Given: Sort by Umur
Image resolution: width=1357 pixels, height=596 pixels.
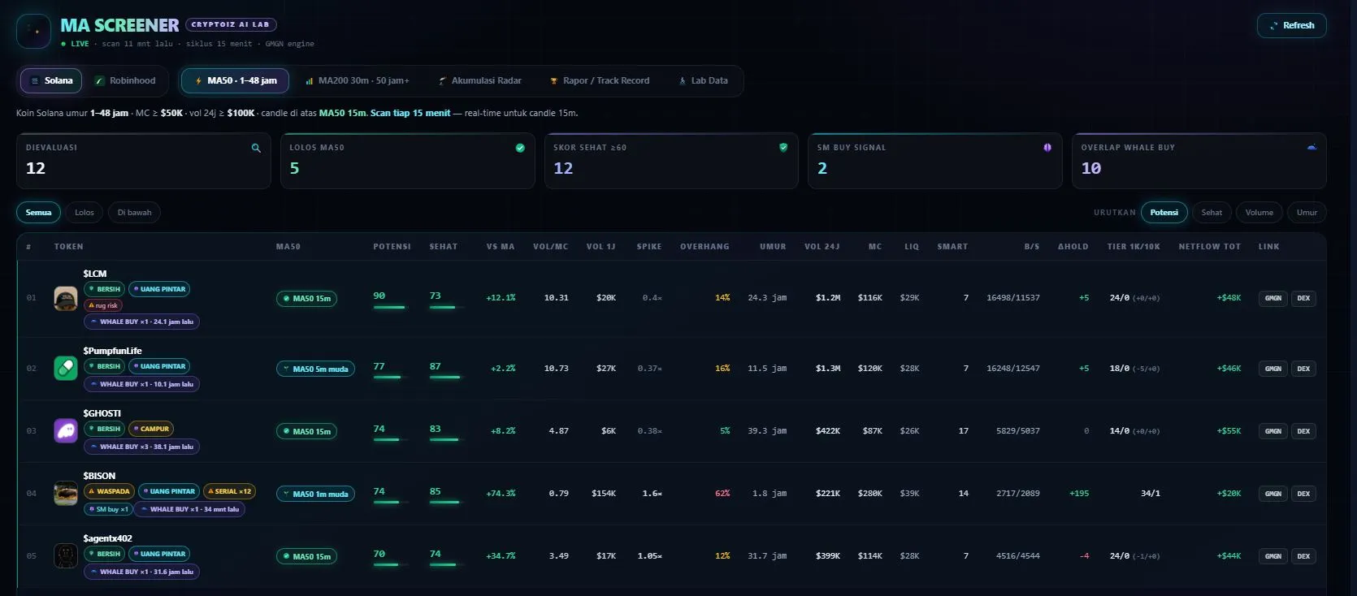Looking at the screenshot, I should [1307, 213].
